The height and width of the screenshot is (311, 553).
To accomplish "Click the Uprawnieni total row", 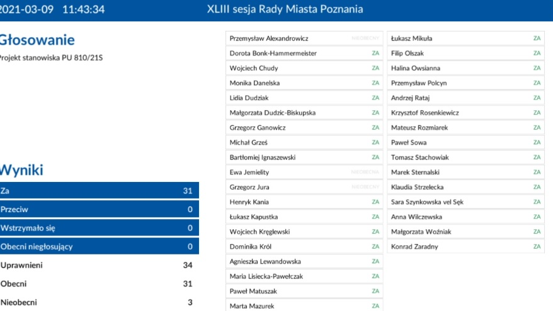I will click(x=99, y=265).
